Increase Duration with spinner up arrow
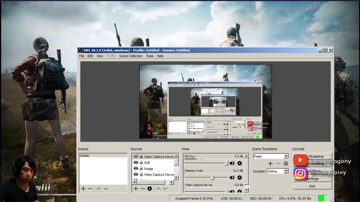Image resolution: width=360 pixels, height=202 pixels. [286, 170]
